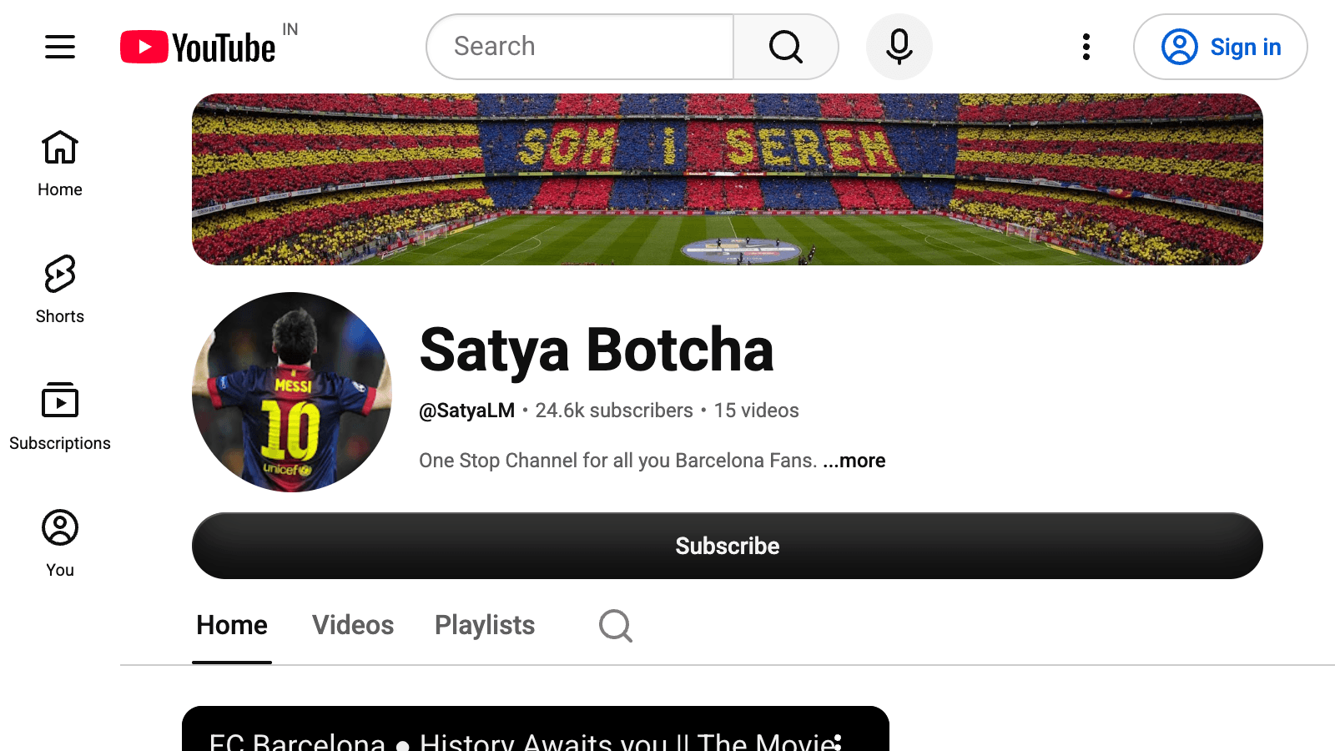Go to Home in sidebar
This screenshot has height=751, width=1335.
click(60, 164)
